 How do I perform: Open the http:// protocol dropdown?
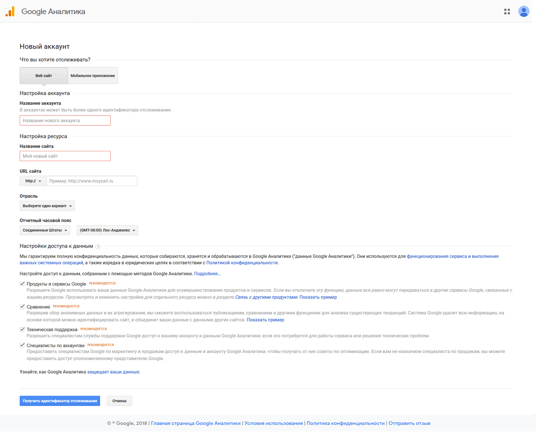click(33, 181)
